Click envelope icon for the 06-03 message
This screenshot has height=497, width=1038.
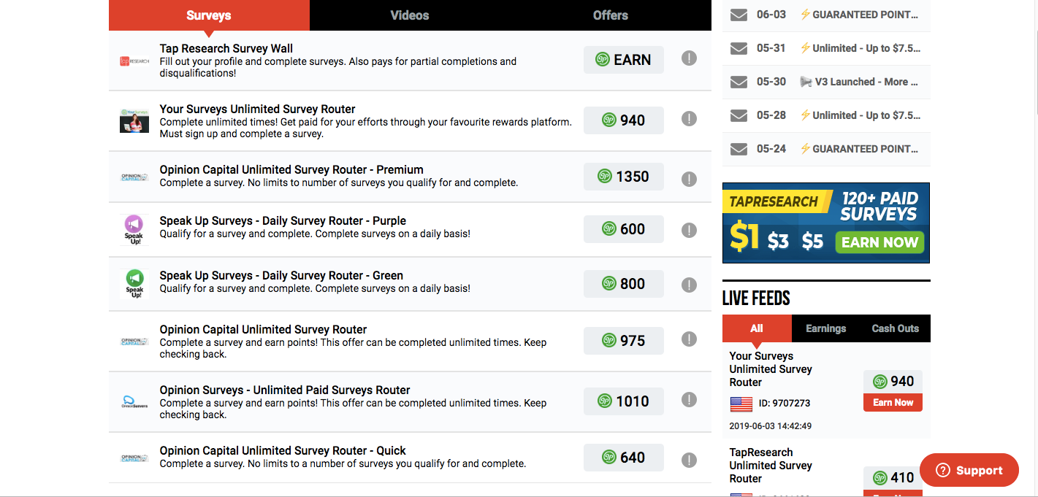point(739,15)
